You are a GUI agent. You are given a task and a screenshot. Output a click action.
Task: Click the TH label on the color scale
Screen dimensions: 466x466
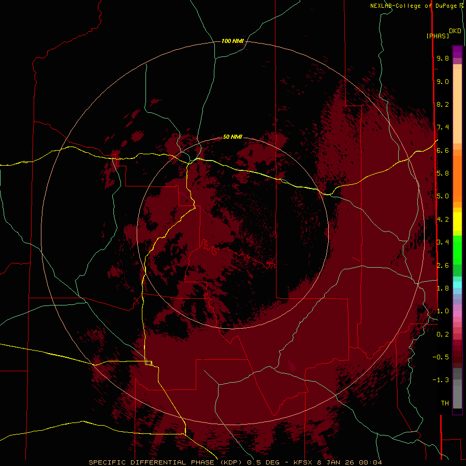pos(445,403)
